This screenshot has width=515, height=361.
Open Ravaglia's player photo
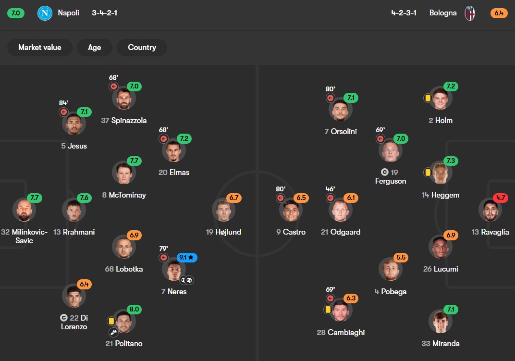(x=490, y=210)
